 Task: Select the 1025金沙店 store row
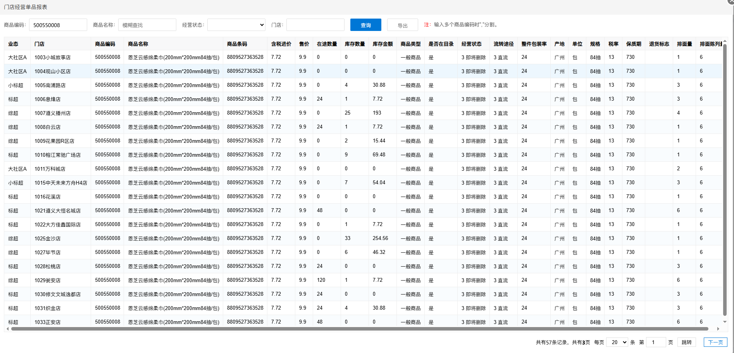[47, 238]
